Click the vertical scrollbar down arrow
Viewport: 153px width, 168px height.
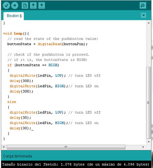click(x=149, y=142)
